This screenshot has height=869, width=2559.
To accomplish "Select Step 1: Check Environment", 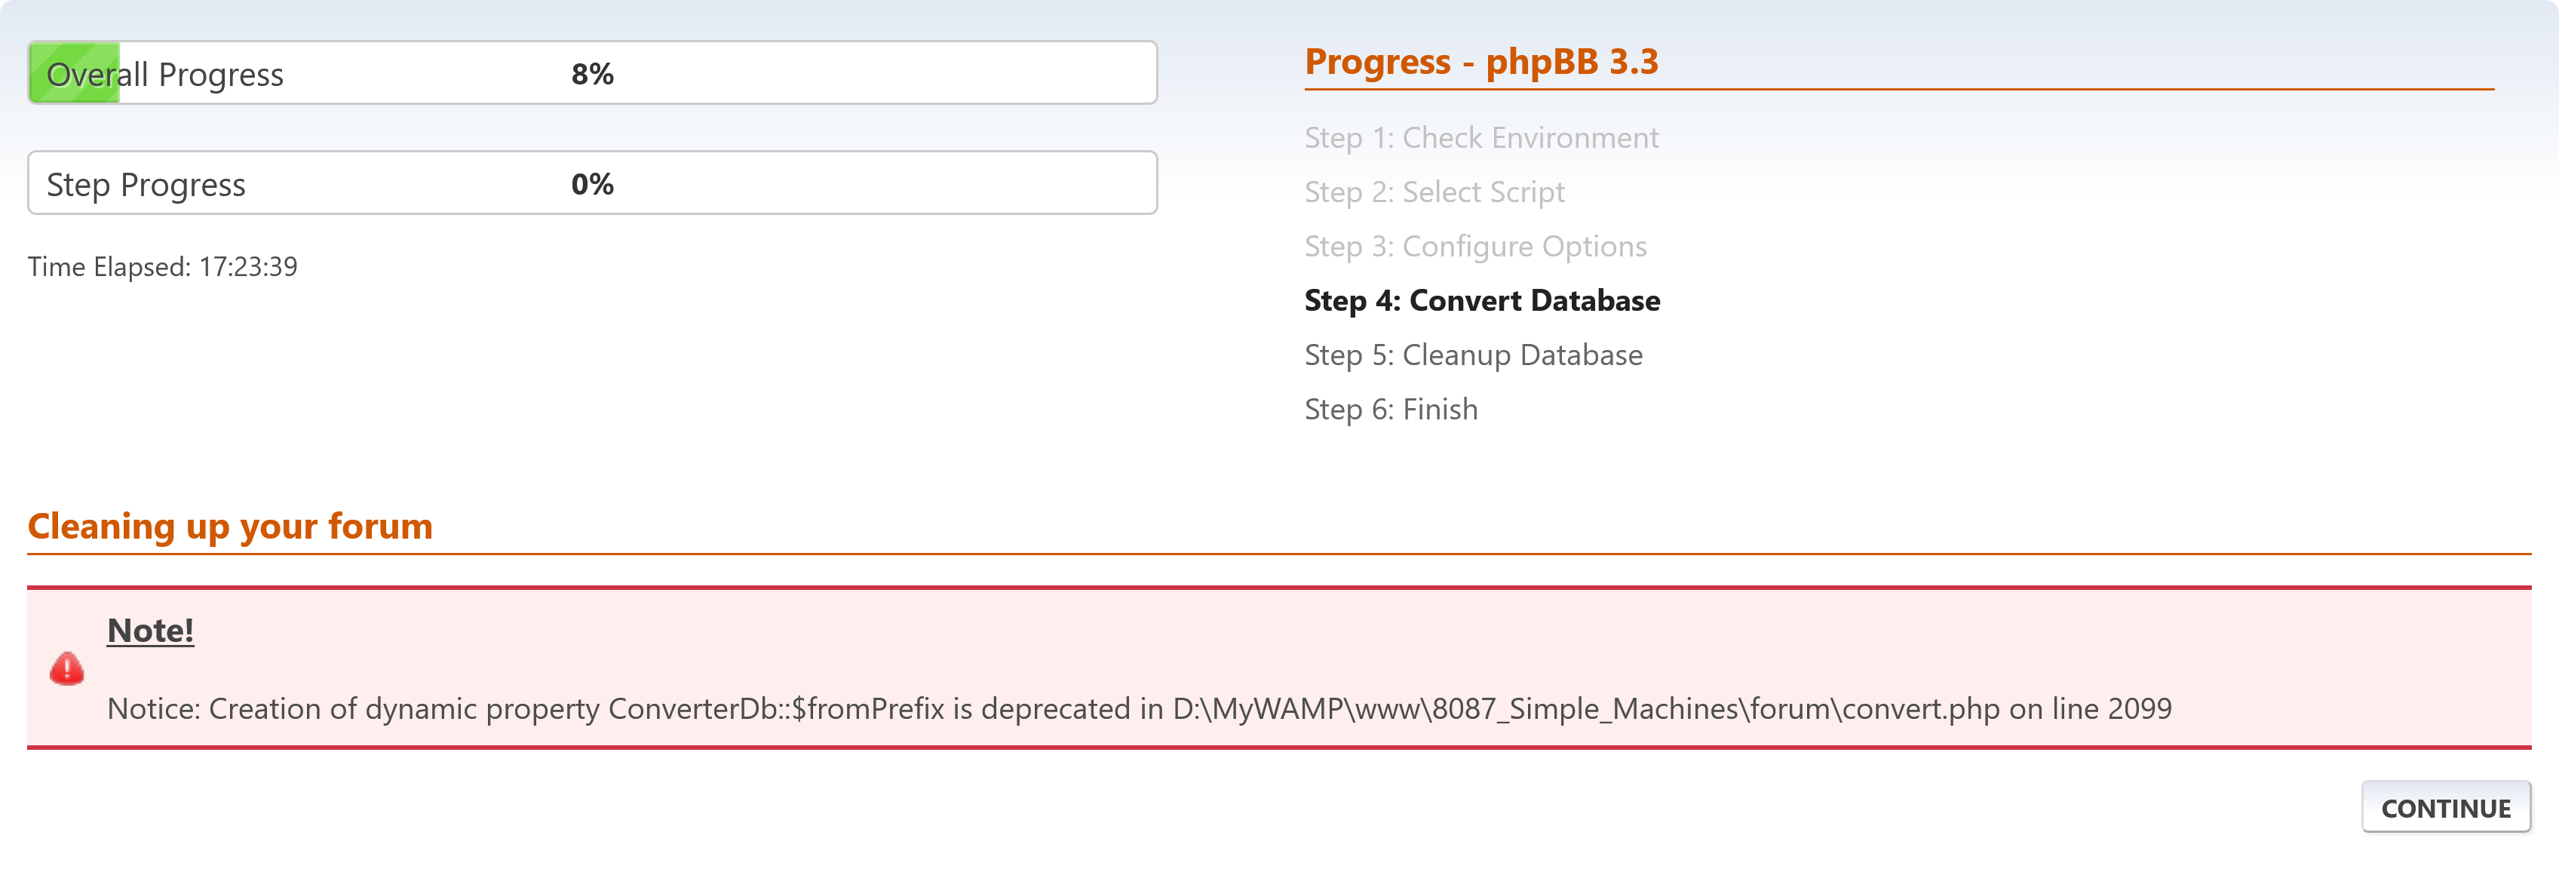I will [x=1481, y=137].
